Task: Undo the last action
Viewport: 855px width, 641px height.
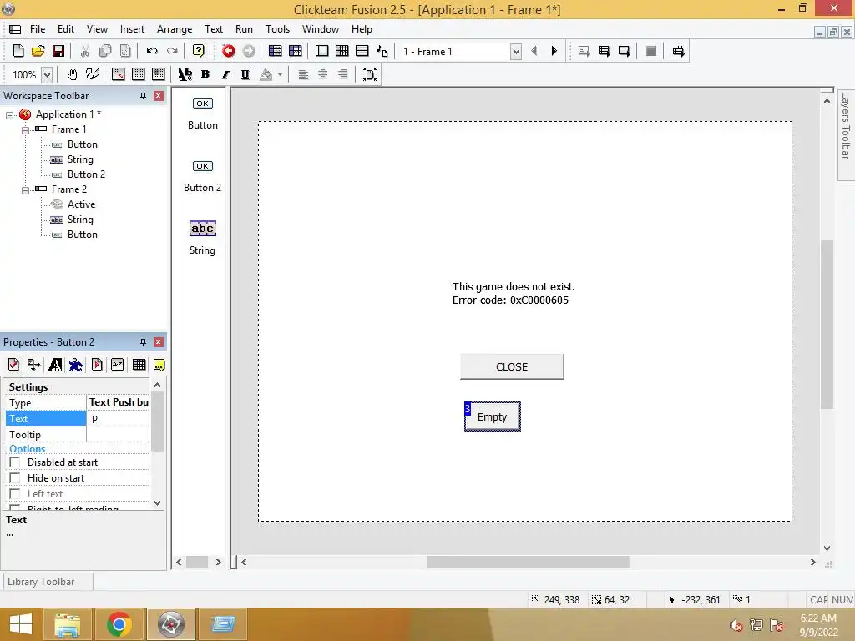Action: 152,51
